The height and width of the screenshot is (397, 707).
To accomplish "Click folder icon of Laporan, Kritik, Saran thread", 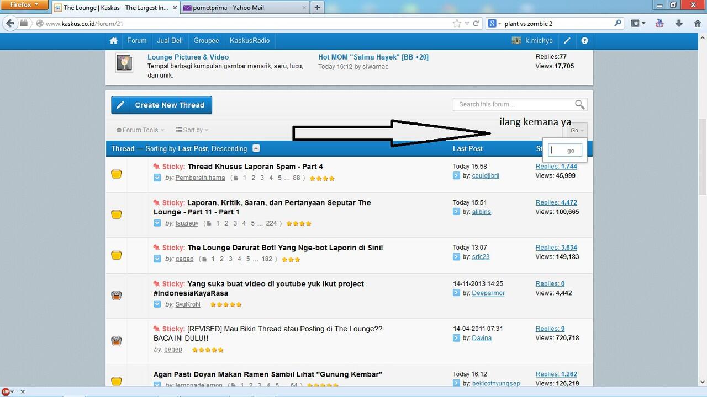I will coord(116,214).
